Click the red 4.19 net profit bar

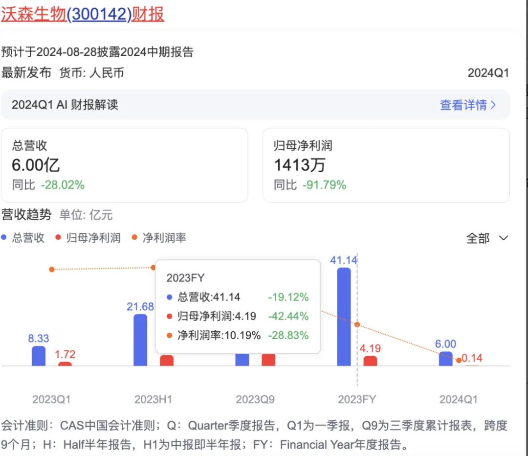[x=371, y=360]
